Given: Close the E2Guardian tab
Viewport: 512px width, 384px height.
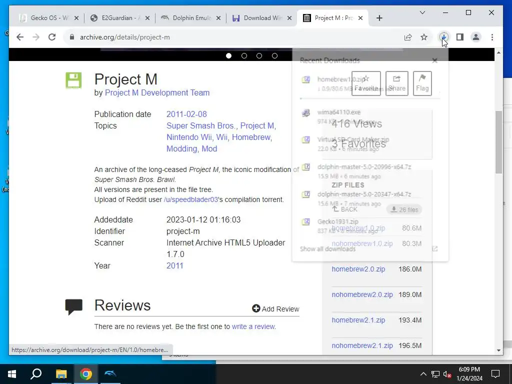Looking at the screenshot, I should (147, 18).
